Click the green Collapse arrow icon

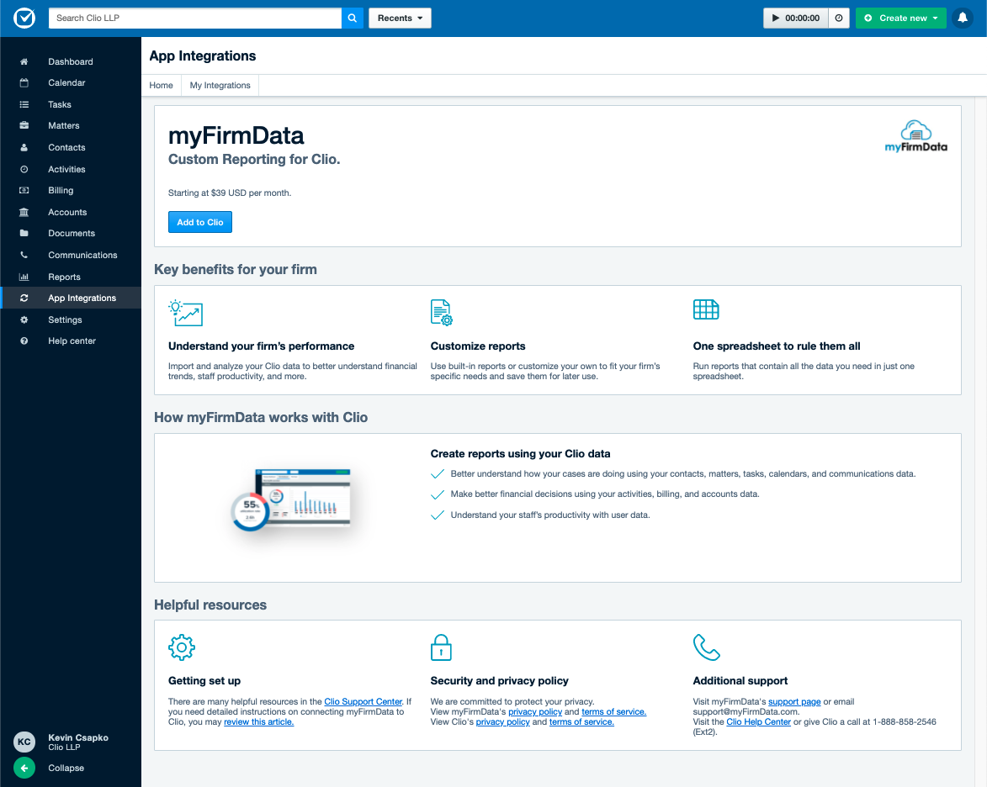[24, 768]
